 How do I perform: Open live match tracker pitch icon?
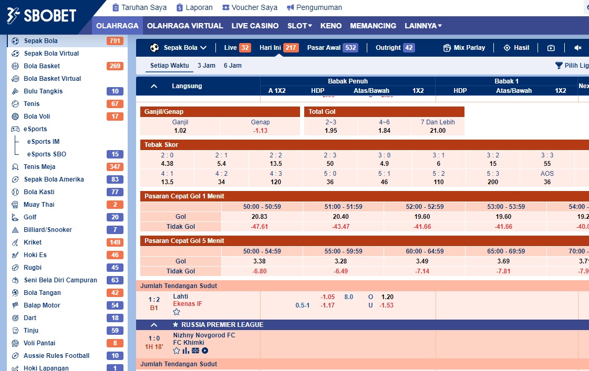point(195,351)
